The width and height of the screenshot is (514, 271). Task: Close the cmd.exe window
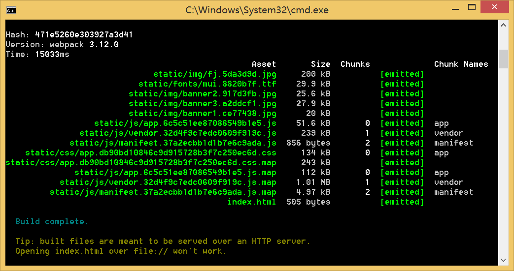point(494,7)
